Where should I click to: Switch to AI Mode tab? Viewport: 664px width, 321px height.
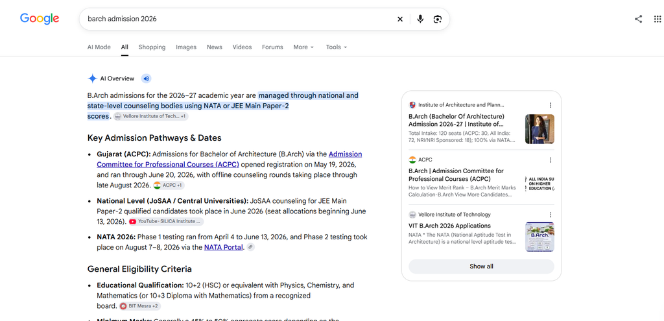pos(99,47)
